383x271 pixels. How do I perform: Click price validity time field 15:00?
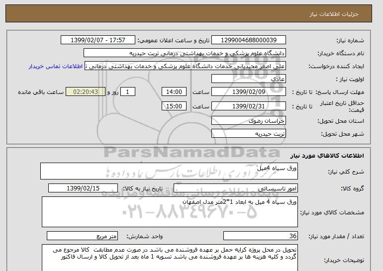click(x=174, y=106)
